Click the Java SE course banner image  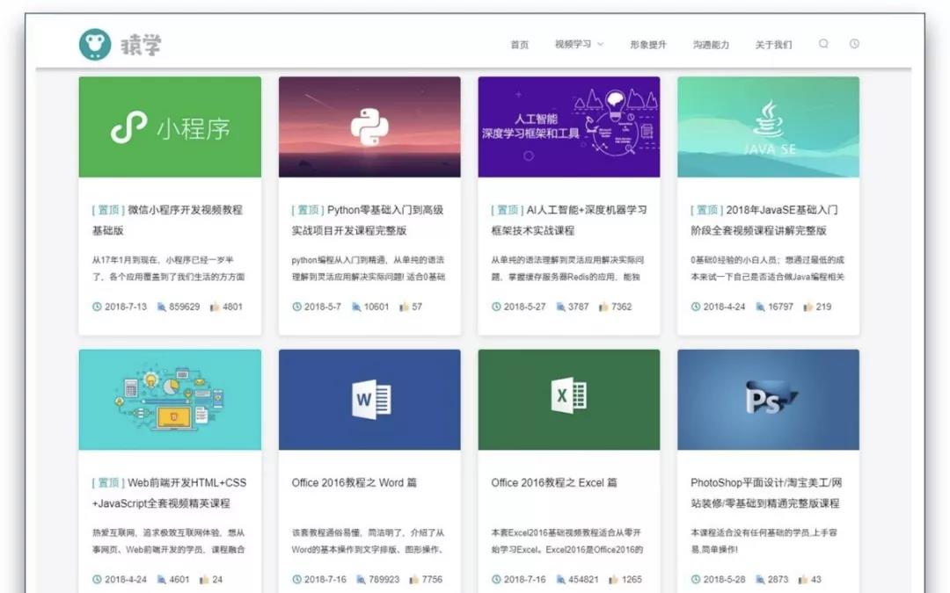tap(768, 127)
